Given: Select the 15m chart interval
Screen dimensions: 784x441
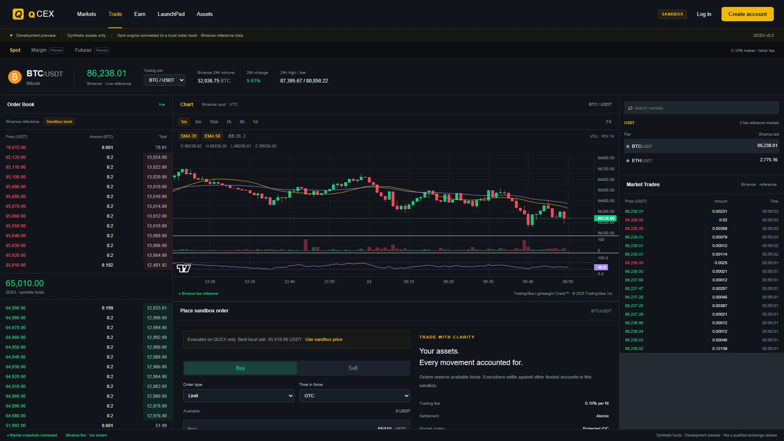Looking at the screenshot, I should point(214,122).
